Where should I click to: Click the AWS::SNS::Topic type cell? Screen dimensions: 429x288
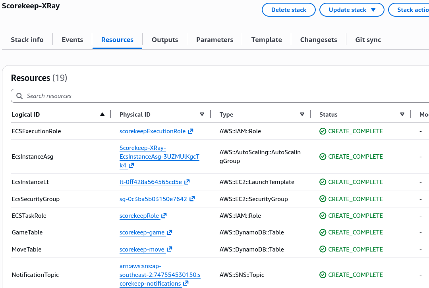[242, 275]
